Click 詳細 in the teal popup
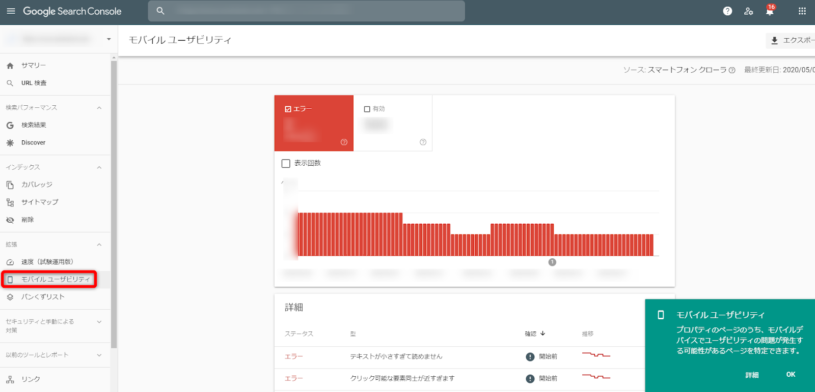 [752, 375]
